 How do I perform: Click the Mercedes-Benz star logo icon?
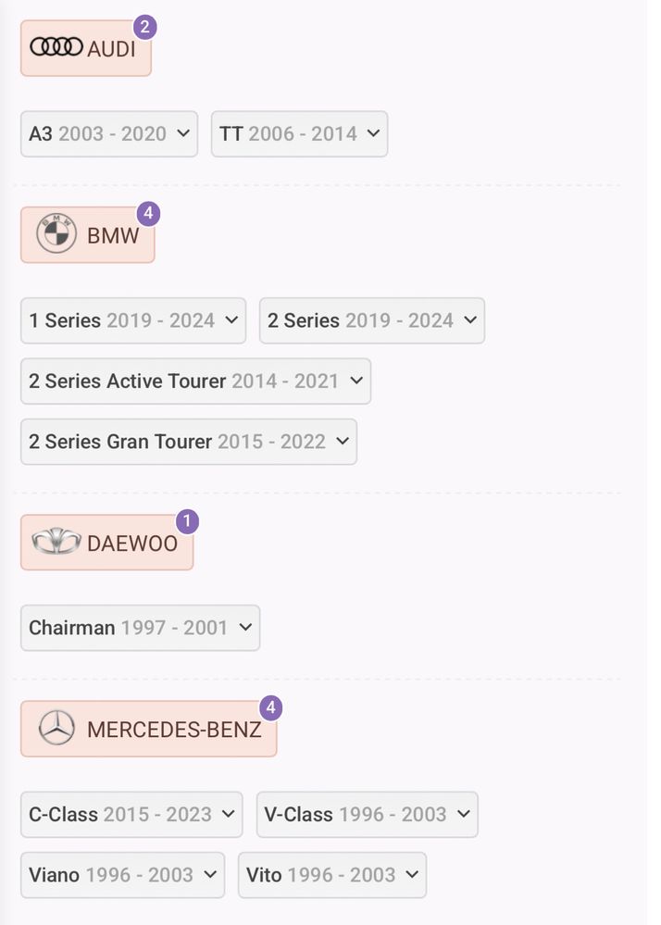[56, 728]
